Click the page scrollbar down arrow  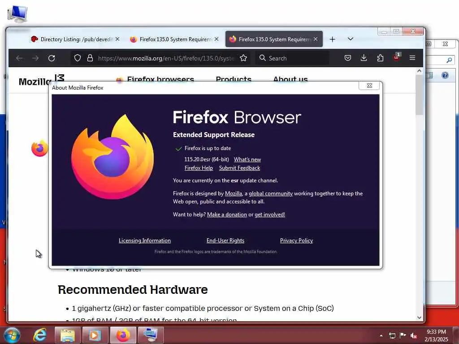point(419,318)
